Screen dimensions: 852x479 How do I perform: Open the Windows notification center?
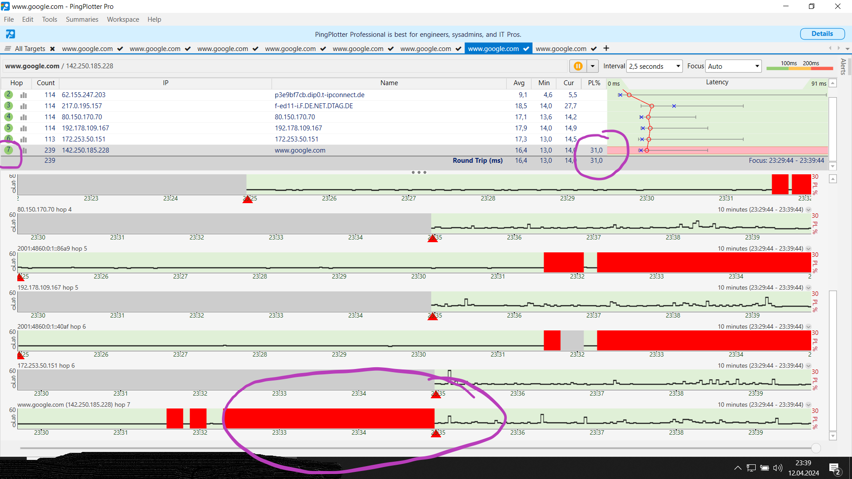[834, 468]
